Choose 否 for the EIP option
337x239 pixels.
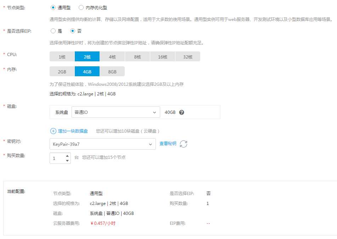tap(73, 31)
